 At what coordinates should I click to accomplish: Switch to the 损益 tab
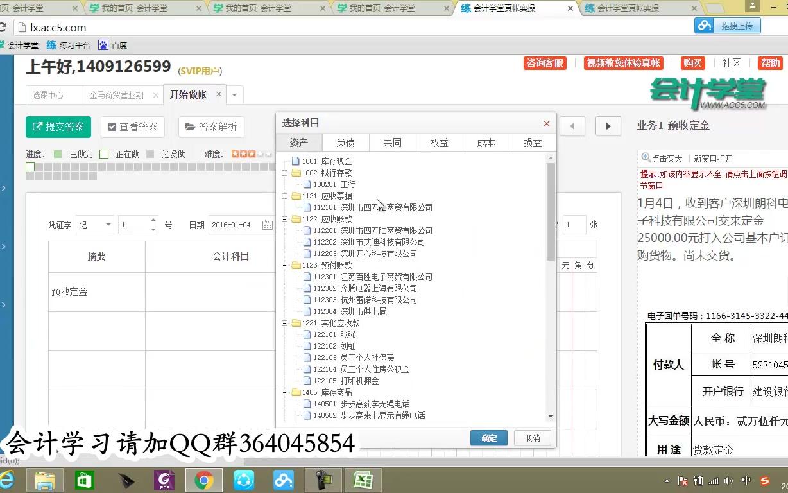pyautogui.click(x=533, y=143)
